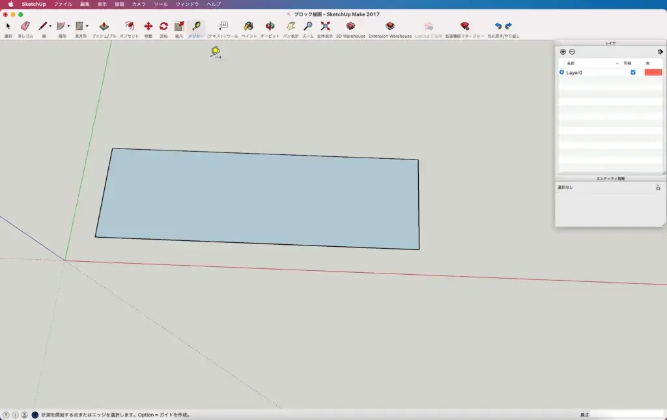Open the カメラ (Camera) menu
The height and width of the screenshot is (420, 667).
[139, 4]
